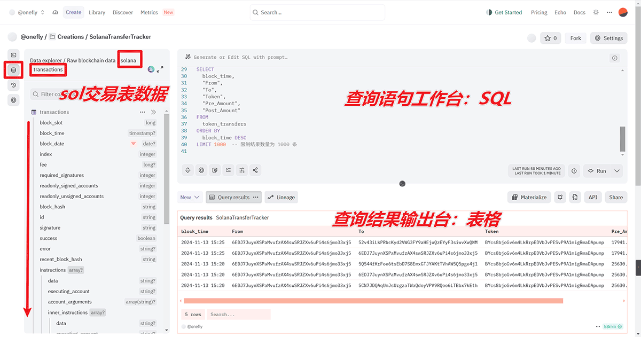
Task: Open the Pricing link
Action: [538, 12]
